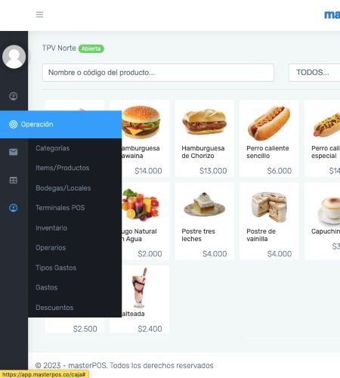Open the envelope messages icon

[x=14, y=152]
